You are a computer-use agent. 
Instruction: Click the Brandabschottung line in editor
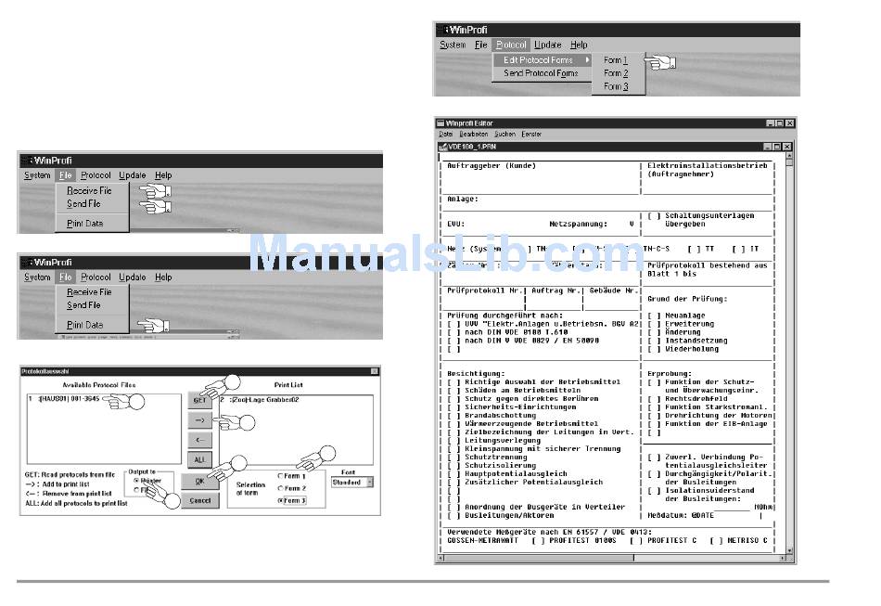tap(492, 416)
